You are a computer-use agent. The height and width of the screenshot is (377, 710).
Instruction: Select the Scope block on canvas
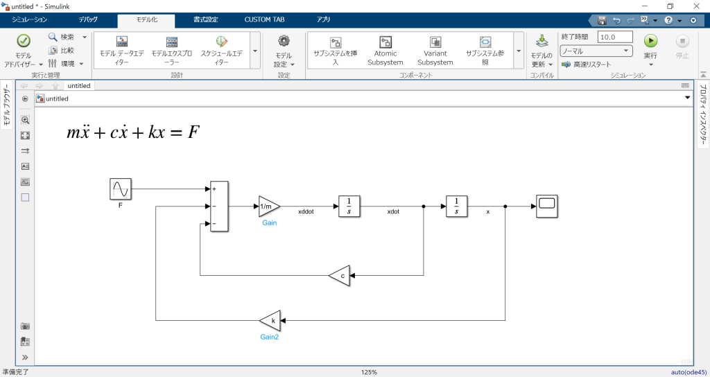point(547,206)
